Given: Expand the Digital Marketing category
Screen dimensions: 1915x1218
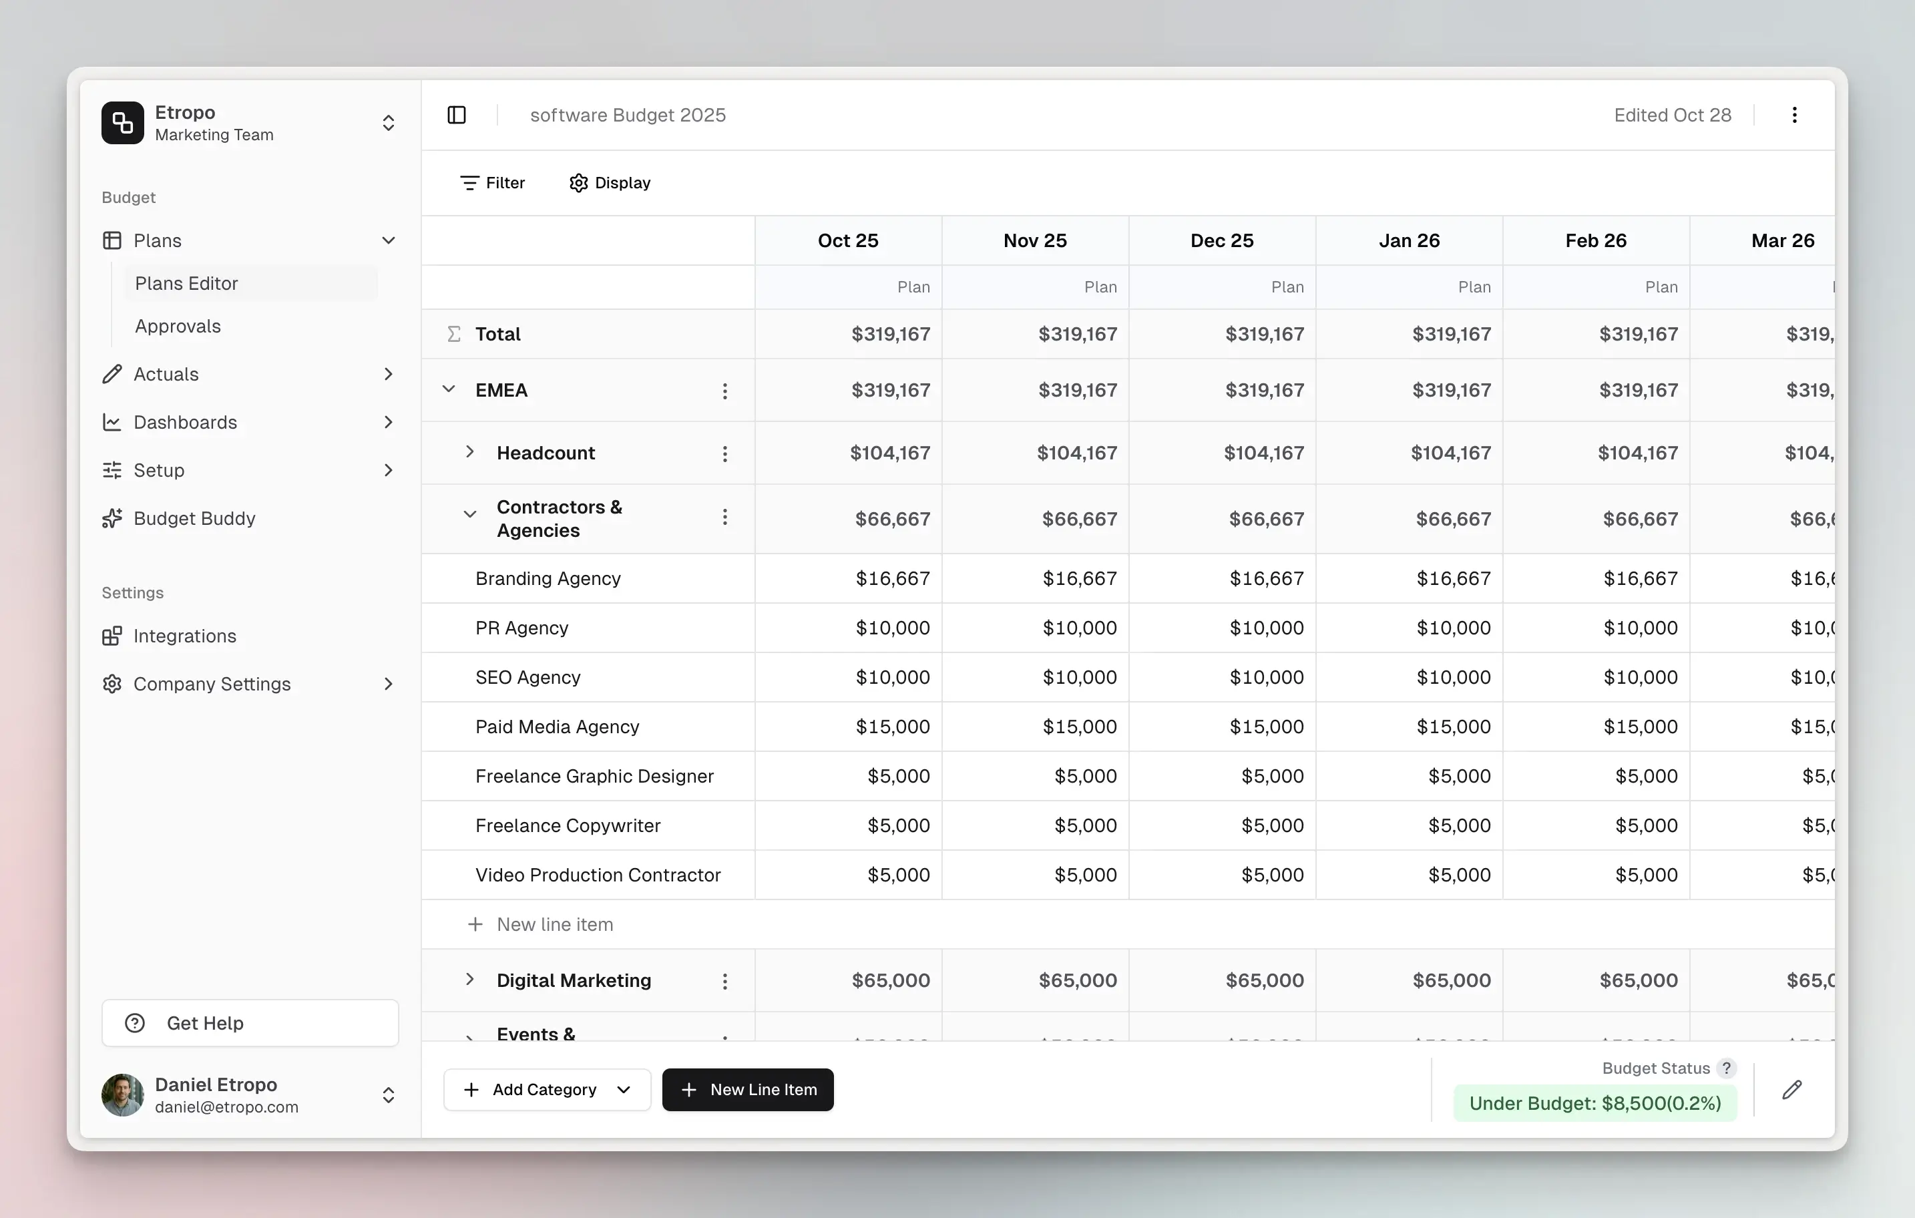Looking at the screenshot, I should [x=469, y=980].
